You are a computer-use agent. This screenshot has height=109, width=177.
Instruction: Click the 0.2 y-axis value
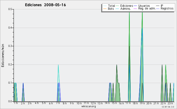(10, 65)
